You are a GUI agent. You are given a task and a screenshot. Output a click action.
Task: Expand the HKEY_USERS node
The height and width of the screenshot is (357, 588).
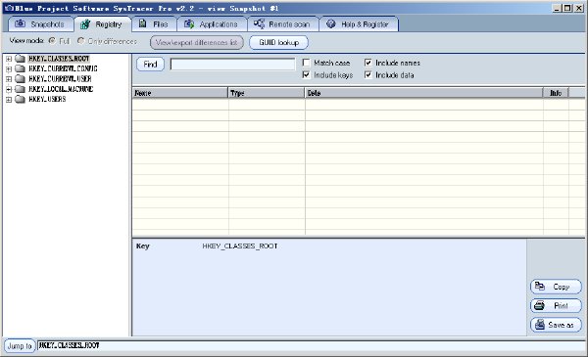pos(9,100)
